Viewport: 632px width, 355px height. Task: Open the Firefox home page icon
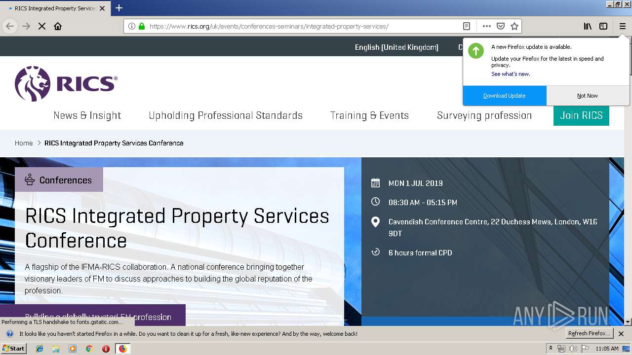58,26
